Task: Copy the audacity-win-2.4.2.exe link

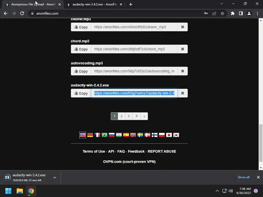Action: pyautogui.click(x=81, y=93)
